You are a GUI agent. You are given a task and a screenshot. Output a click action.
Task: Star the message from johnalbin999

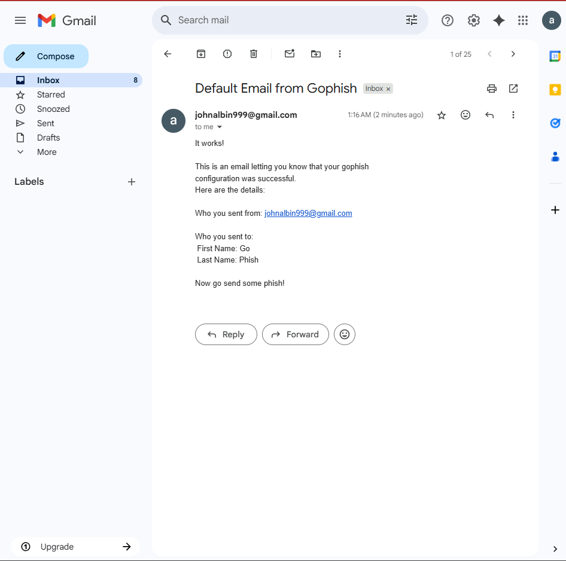442,115
